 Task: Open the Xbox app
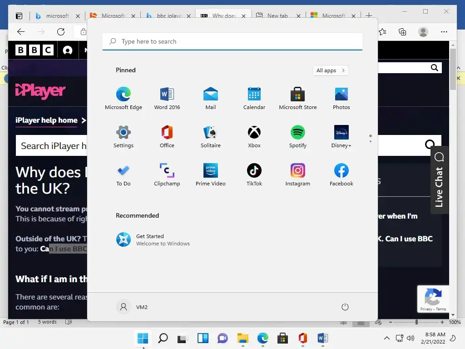point(254,137)
